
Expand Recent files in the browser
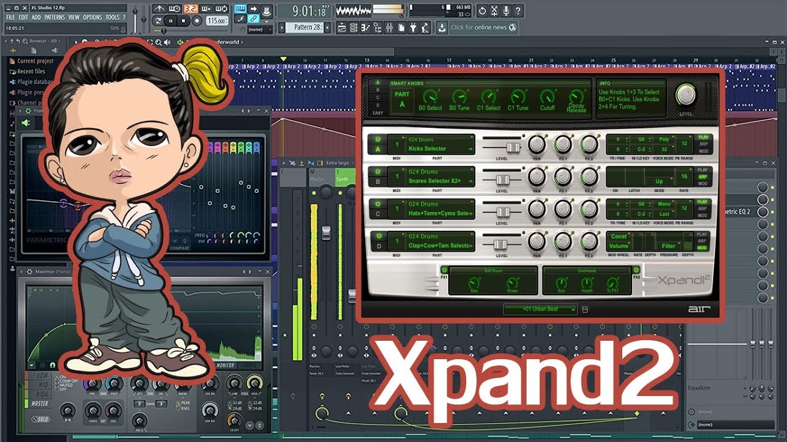27,71
